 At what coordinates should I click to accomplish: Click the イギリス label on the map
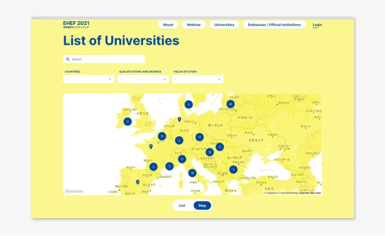tap(142, 114)
